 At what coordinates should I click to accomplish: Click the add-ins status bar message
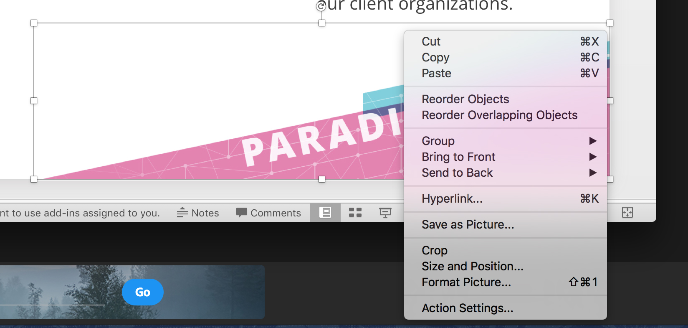coord(80,213)
